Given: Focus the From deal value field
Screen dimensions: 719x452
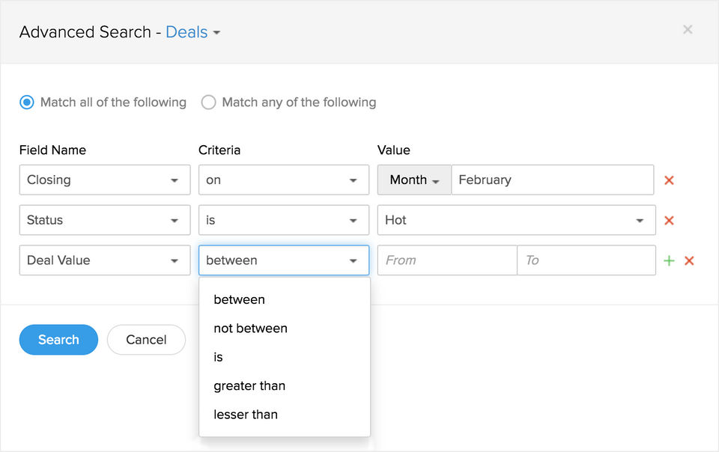Looking at the screenshot, I should (x=447, y=261).
